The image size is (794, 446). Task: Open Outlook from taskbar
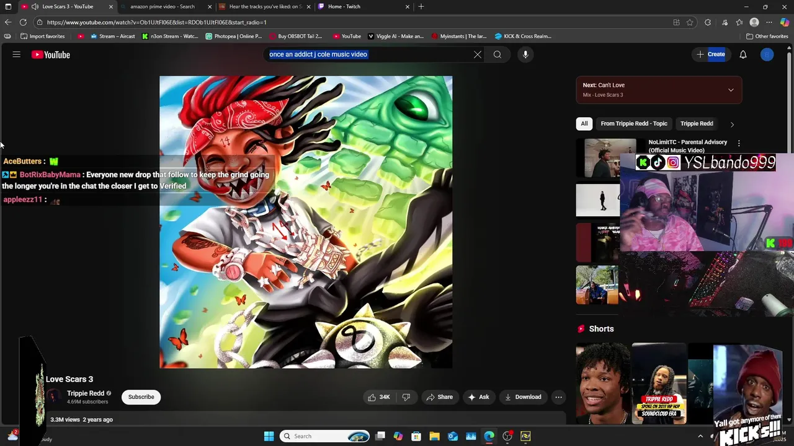click(453, 436)
